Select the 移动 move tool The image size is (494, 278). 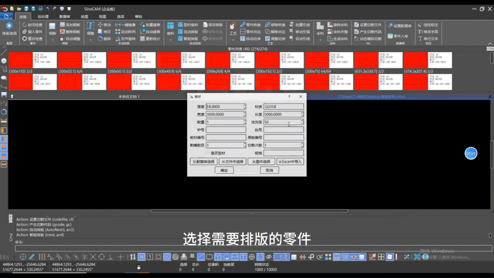104,25
